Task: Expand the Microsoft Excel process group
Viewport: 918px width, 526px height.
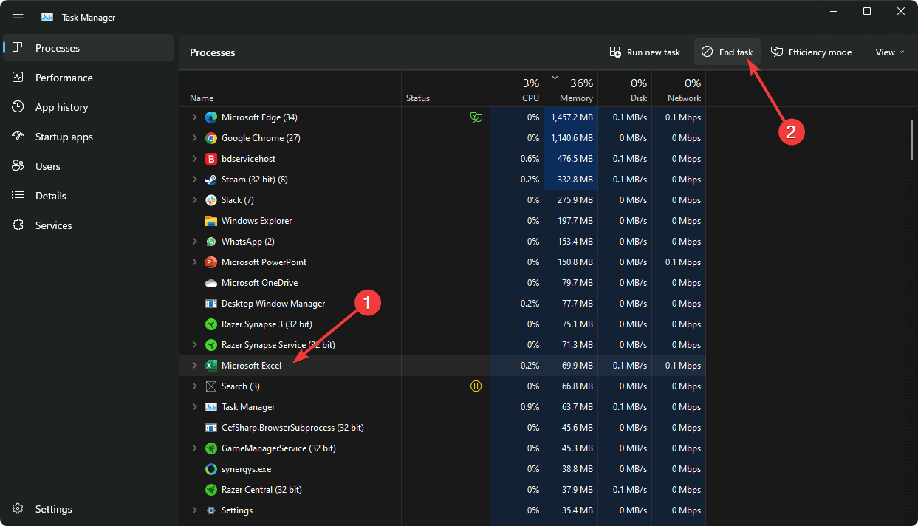Action: (x=195, y=366)
